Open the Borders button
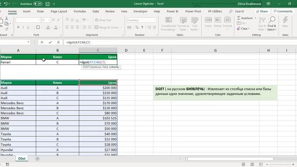 point(38,27)
